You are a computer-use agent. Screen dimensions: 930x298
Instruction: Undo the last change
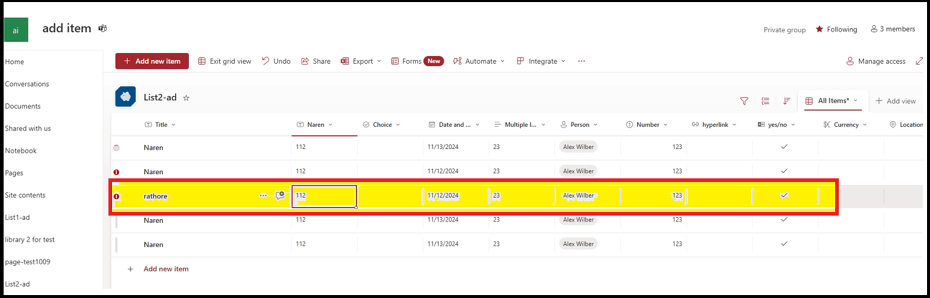(x=276, y=61)
